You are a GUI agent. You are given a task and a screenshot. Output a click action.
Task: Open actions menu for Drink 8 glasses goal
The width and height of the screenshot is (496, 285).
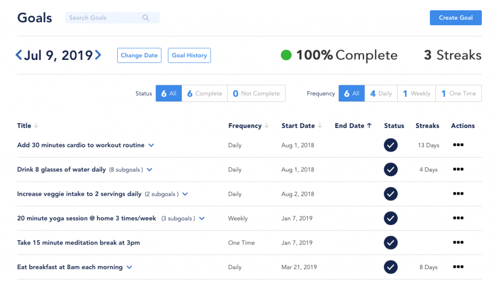point(458,169)
